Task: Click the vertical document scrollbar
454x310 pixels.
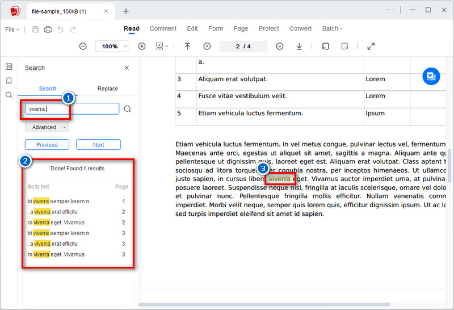Action: point(449,165)
